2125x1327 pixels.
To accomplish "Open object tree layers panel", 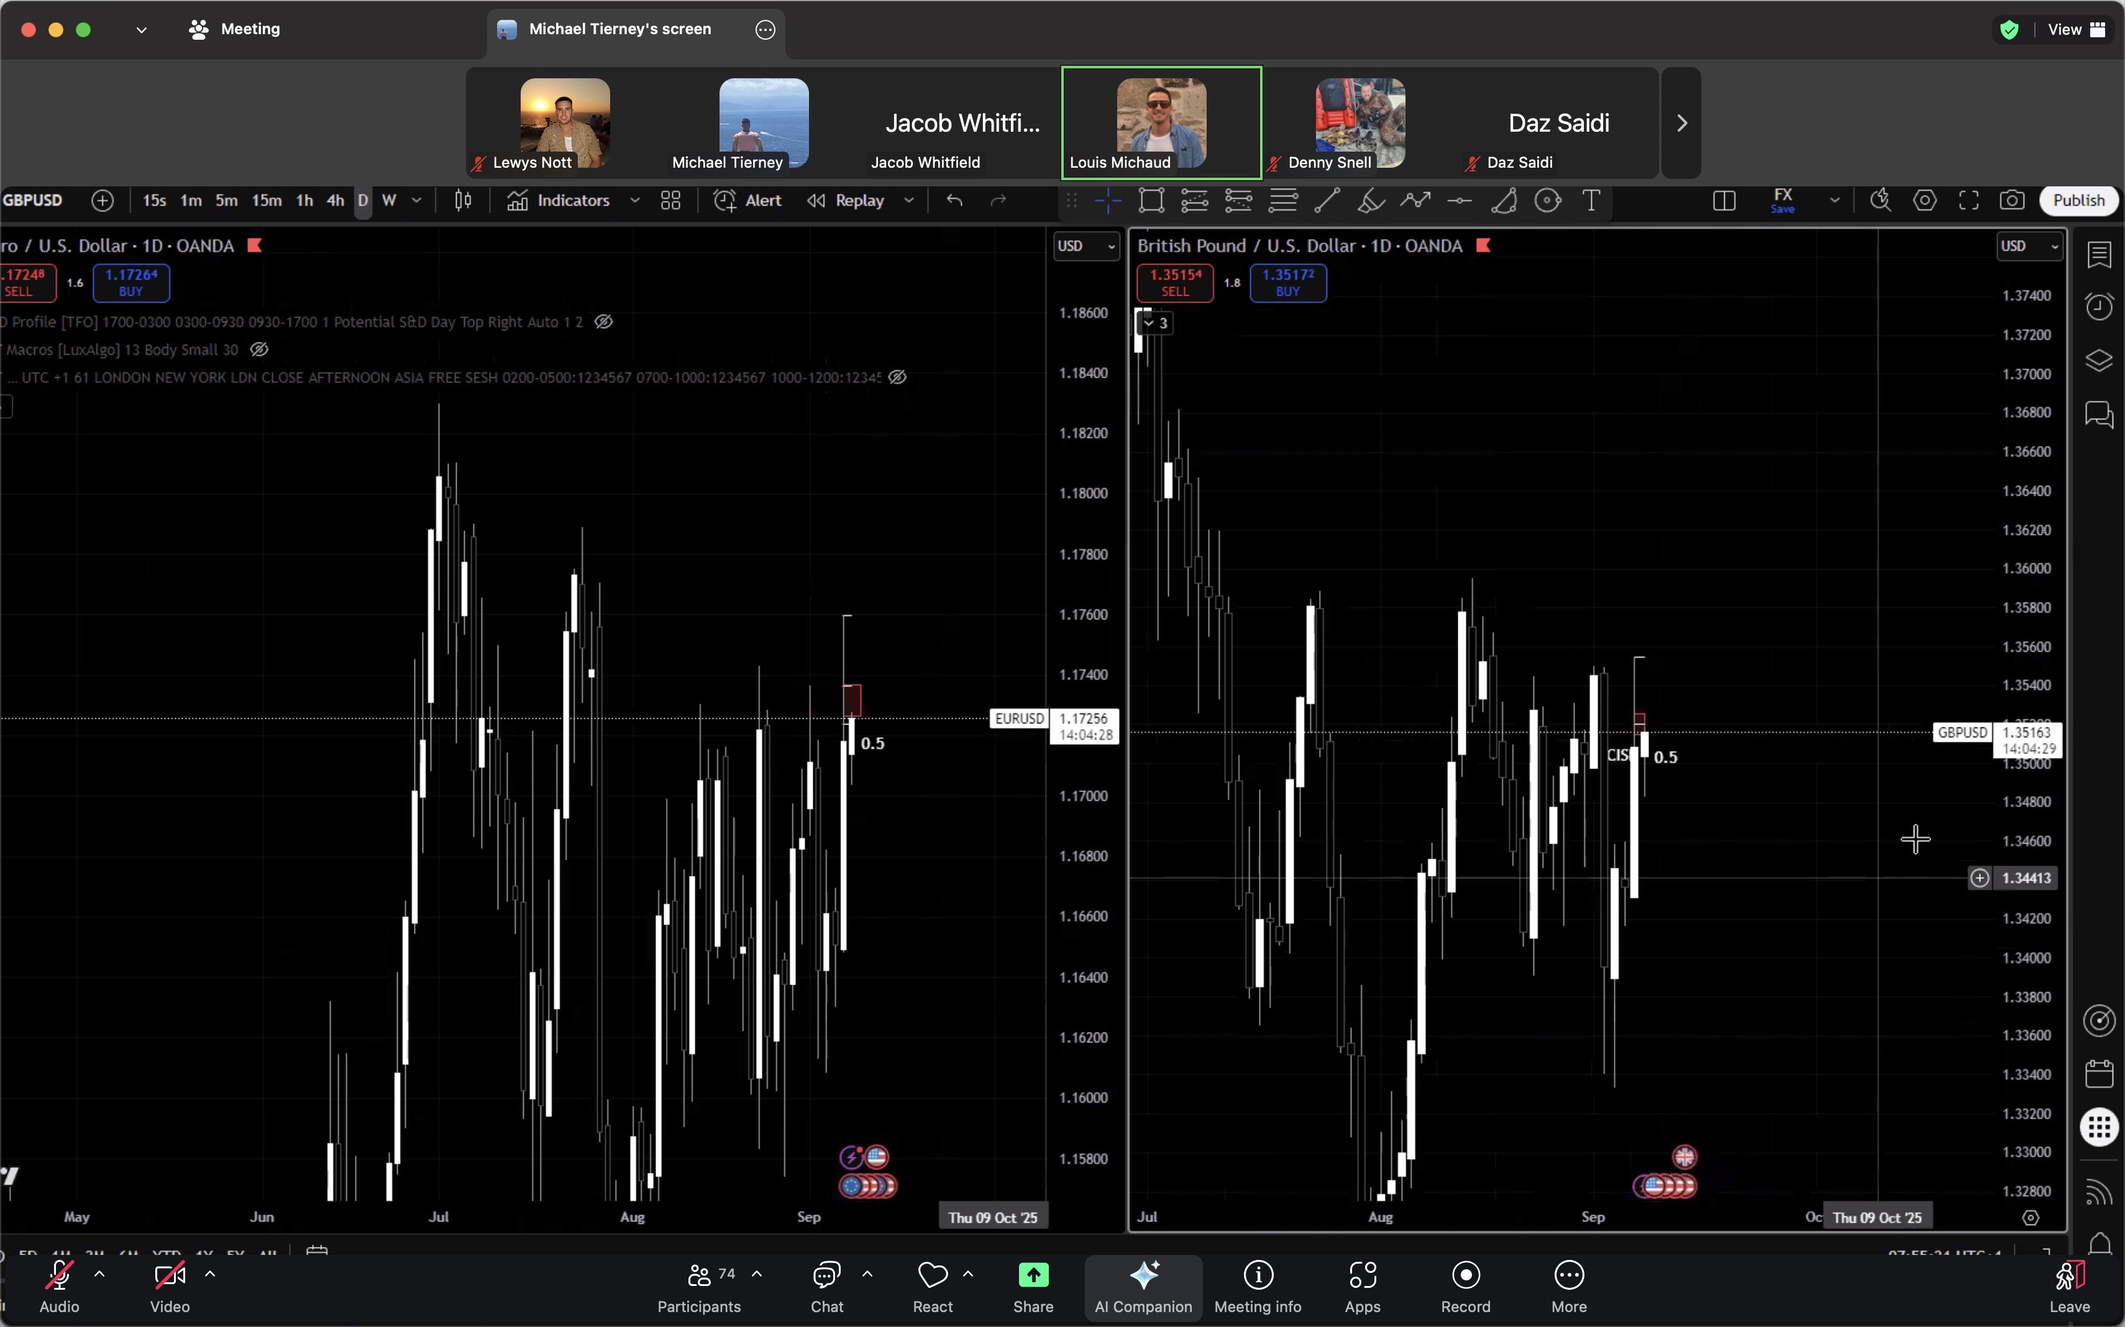I will (2099, 361).
